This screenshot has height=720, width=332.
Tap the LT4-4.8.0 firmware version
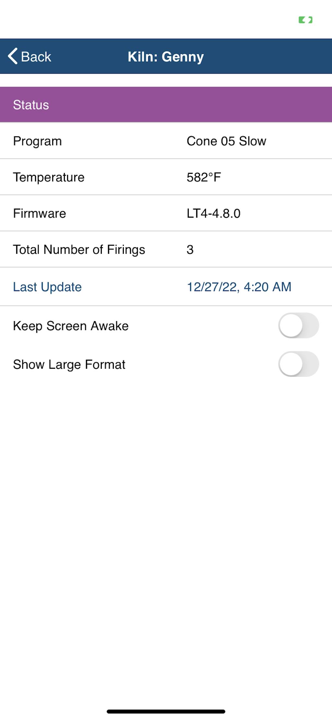pyautogui.click(x=213, y=213)
